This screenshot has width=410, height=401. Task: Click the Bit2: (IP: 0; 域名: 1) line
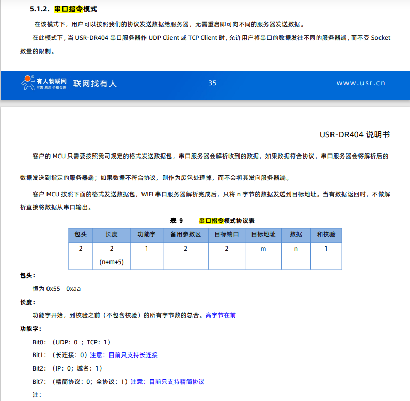[x=67, y=368]
